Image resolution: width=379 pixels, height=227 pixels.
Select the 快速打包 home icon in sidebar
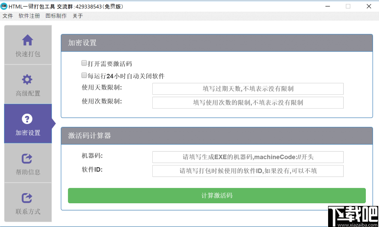pyautogui.click(x=28, y=40)
